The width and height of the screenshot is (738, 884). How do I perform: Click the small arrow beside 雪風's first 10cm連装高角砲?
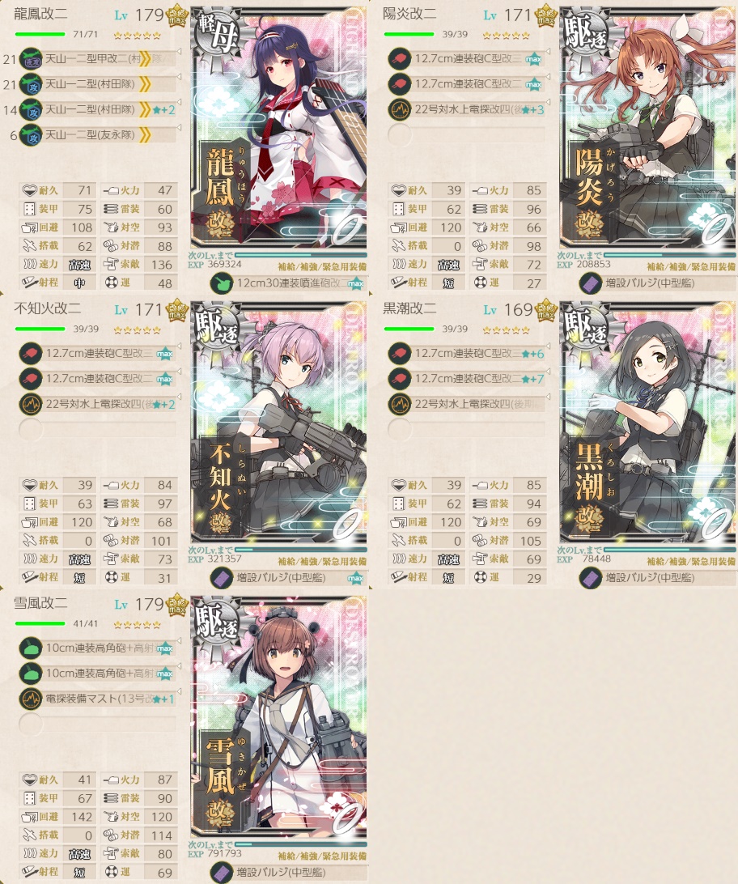pyautogui.click(x=179, y=640)
